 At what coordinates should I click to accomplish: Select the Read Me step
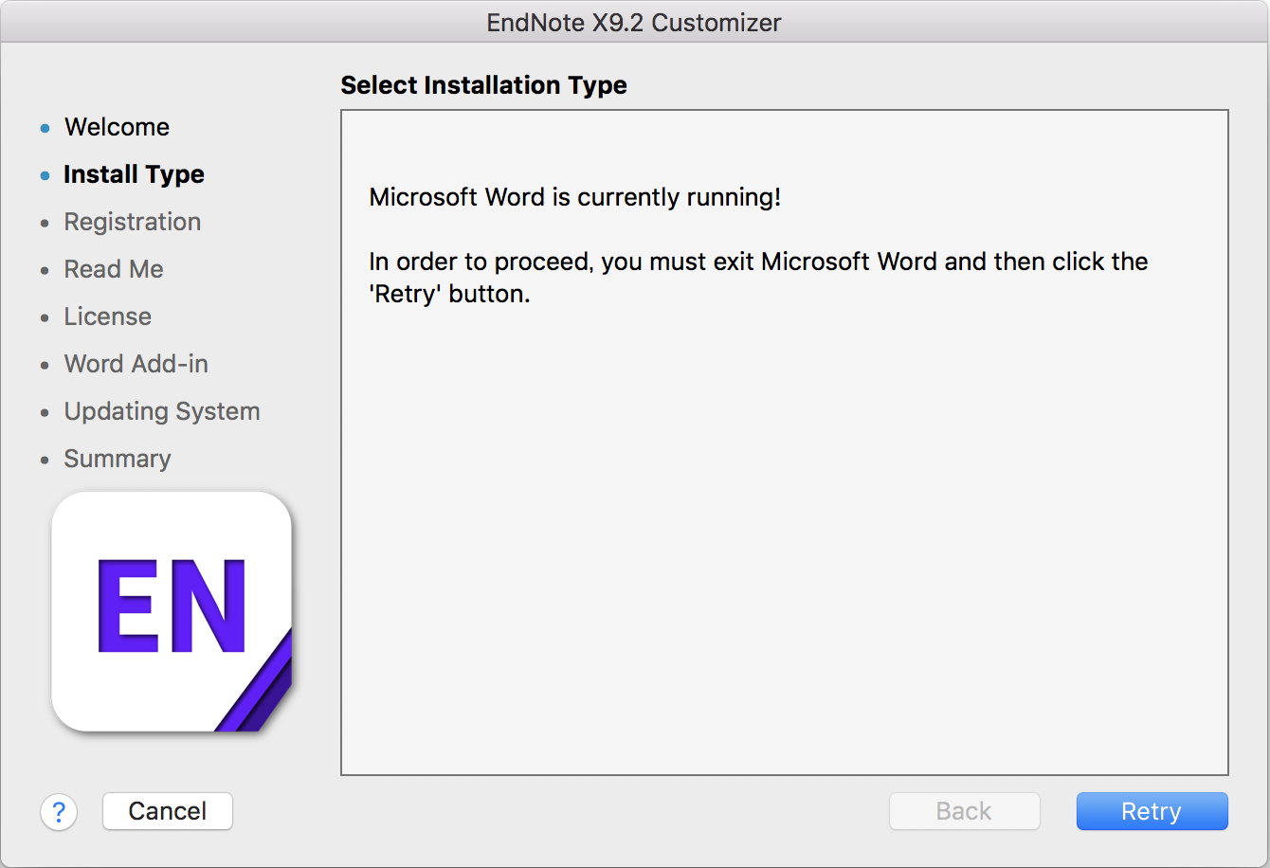[114, 269]
